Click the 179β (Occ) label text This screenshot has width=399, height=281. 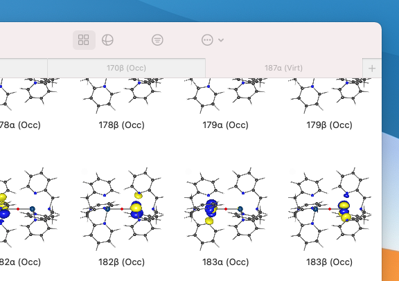(329, 125)
